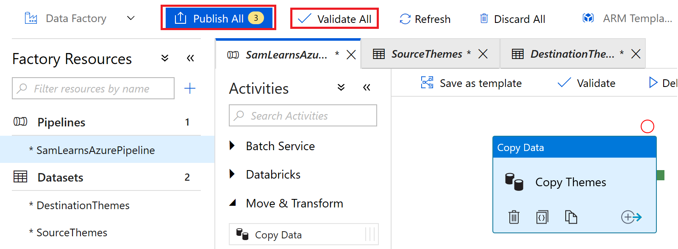Viewport: 678px width, 249px height.
Task: Select SamLearnsAzurePipeline in the resource tree
Action: tap(95, 150)
